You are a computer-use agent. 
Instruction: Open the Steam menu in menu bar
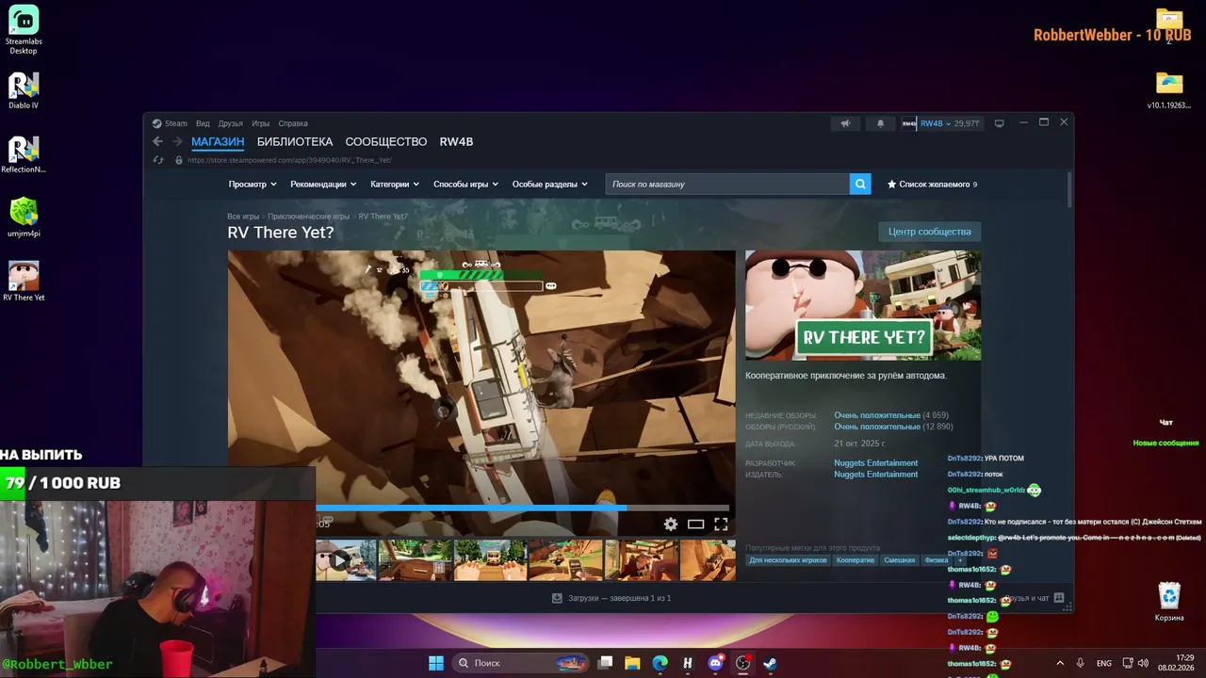[x=171, y=123]
